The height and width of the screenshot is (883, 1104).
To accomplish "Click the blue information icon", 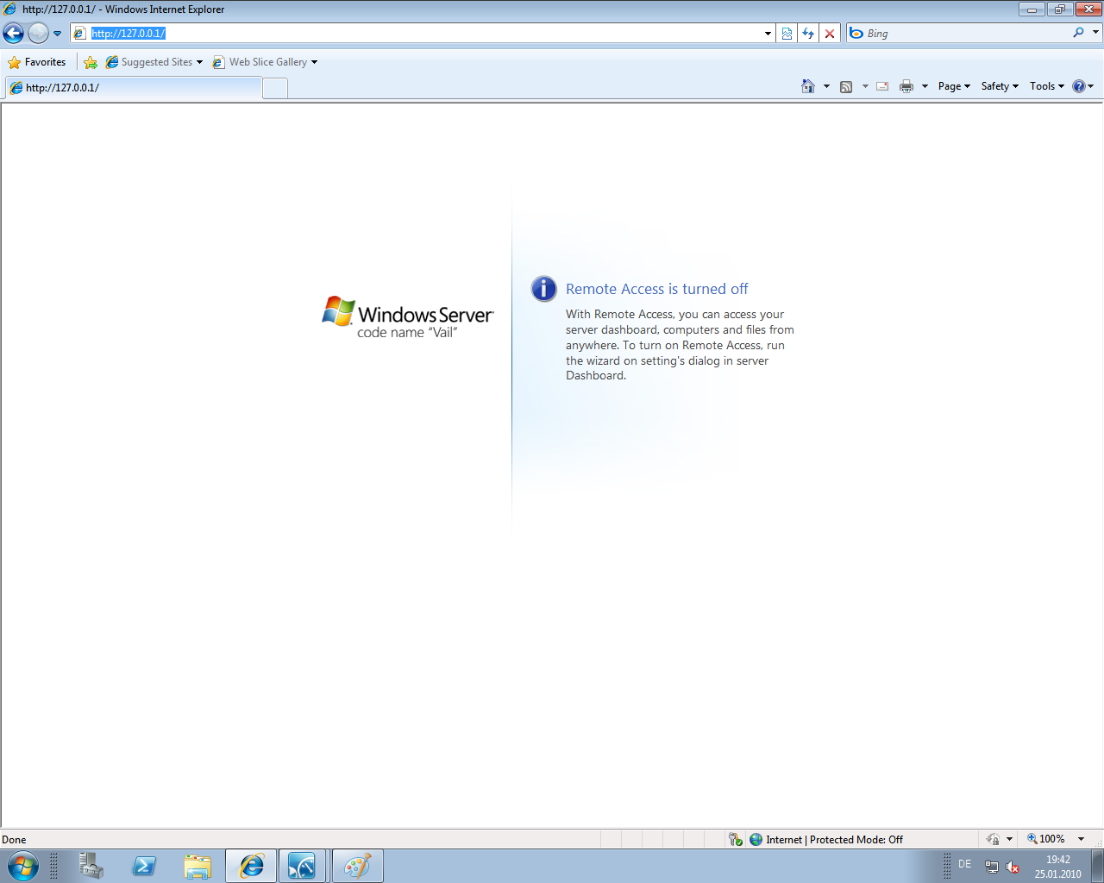I will pos(543,289).
